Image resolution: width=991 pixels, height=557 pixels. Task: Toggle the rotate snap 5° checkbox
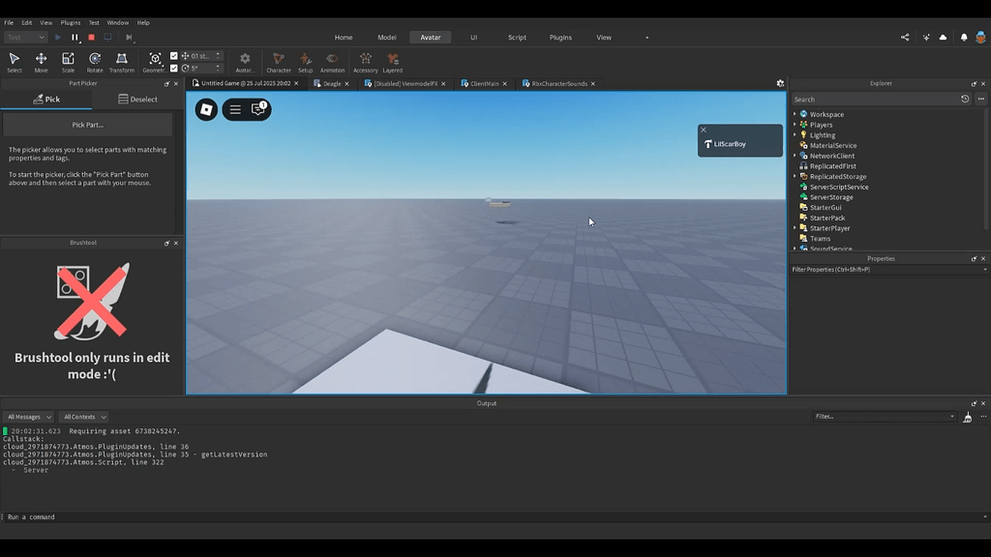coord(174,69)
